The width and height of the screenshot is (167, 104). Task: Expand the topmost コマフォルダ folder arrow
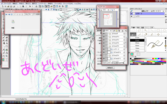108,34
